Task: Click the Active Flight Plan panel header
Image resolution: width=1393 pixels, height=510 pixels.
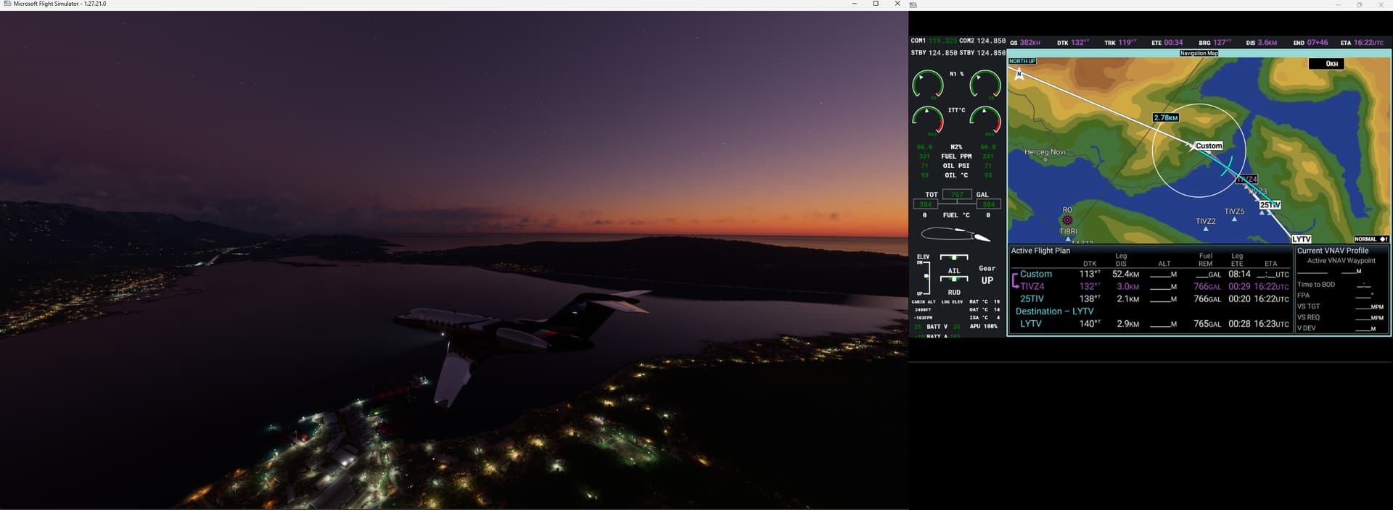Action: point(1040,251)
